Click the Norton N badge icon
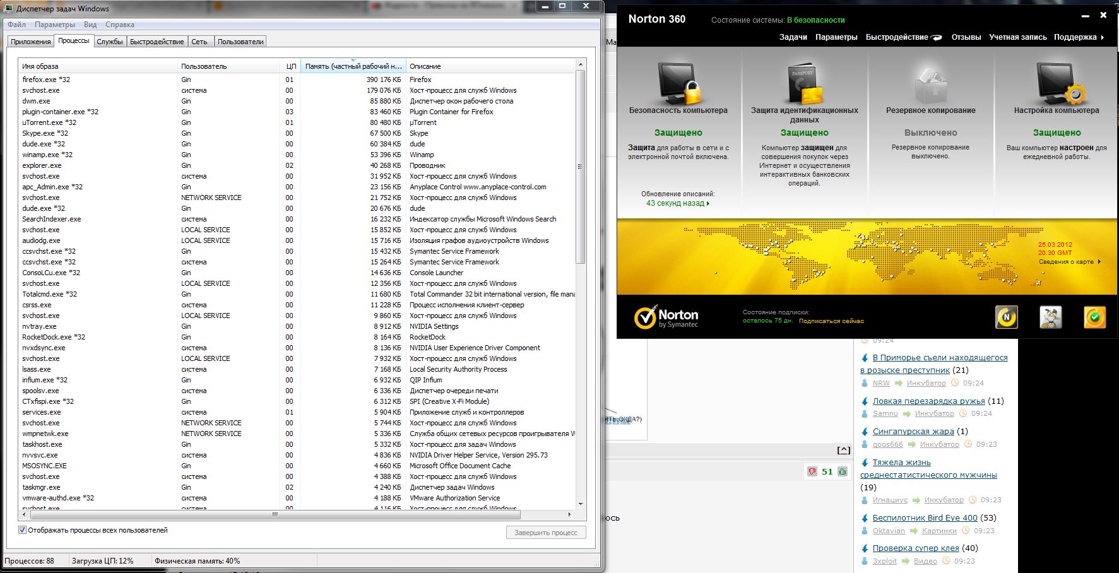The image size is (1119, 573). [x=1007, y=317]
